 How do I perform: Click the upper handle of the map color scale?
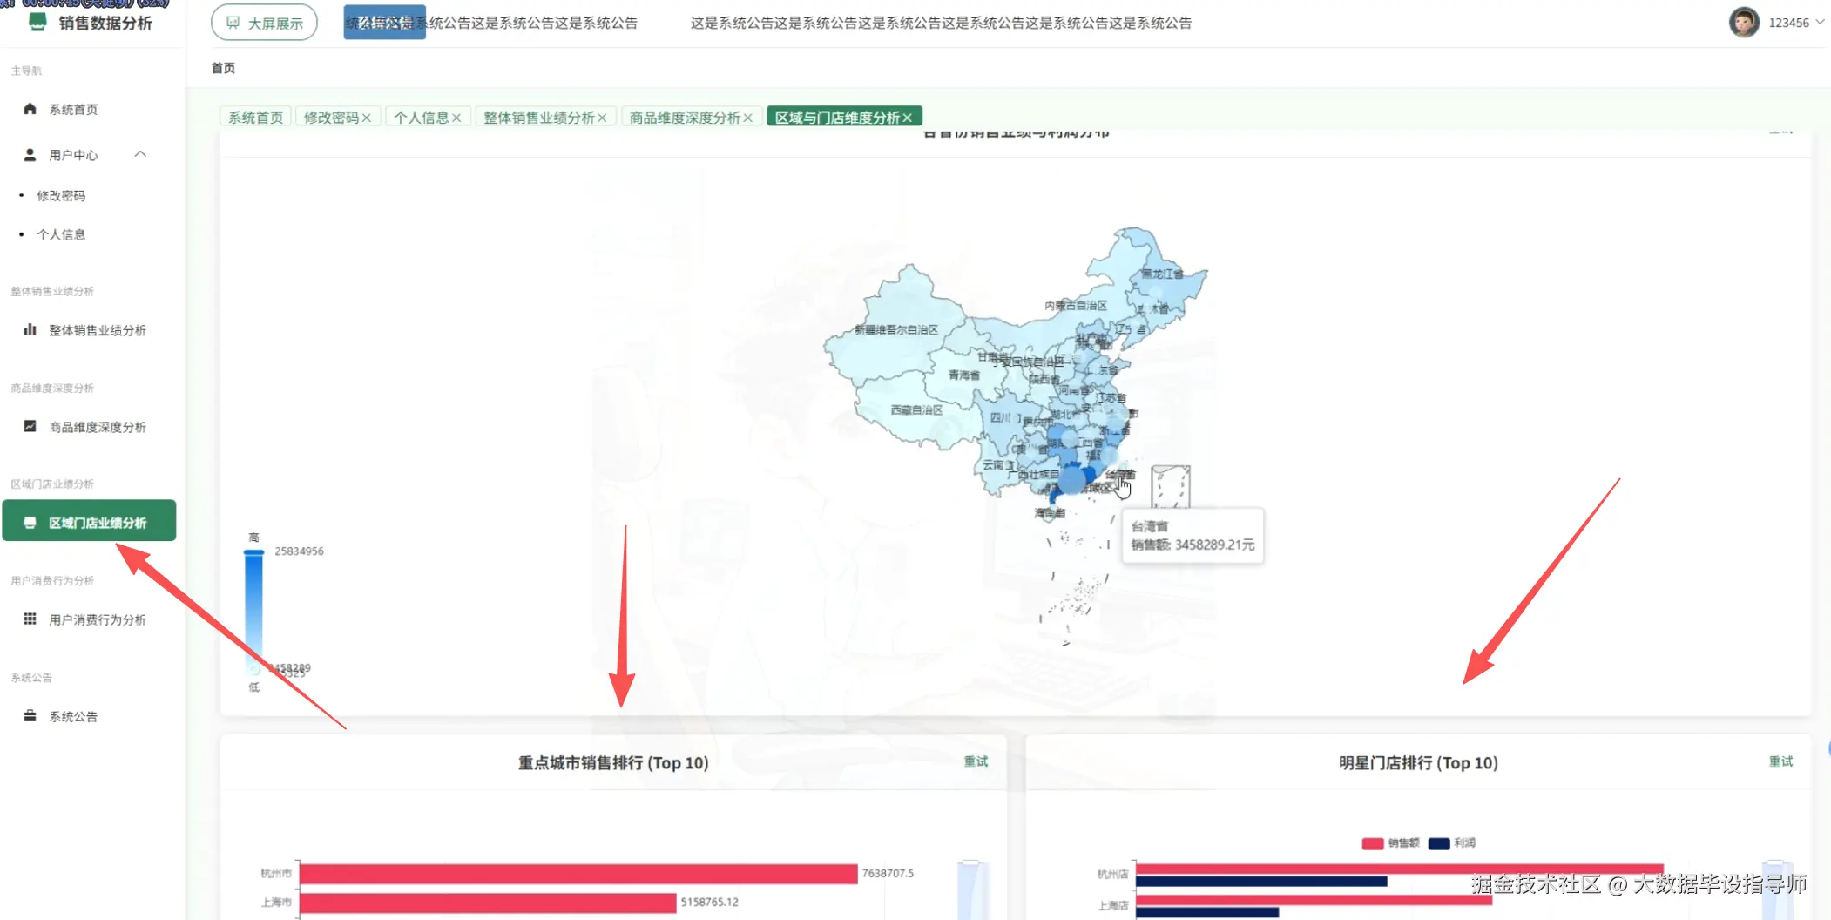[253, 552]
